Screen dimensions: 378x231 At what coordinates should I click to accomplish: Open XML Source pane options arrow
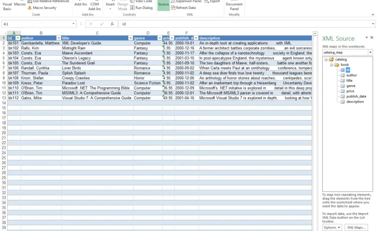click(x=366, y=38)
